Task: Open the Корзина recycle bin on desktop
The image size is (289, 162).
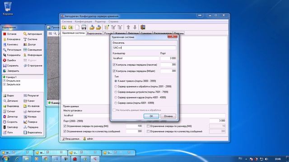Action: click(x=8, y=9)
